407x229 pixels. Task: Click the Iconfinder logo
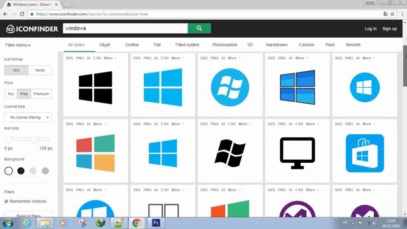click(x=32, y=29)
